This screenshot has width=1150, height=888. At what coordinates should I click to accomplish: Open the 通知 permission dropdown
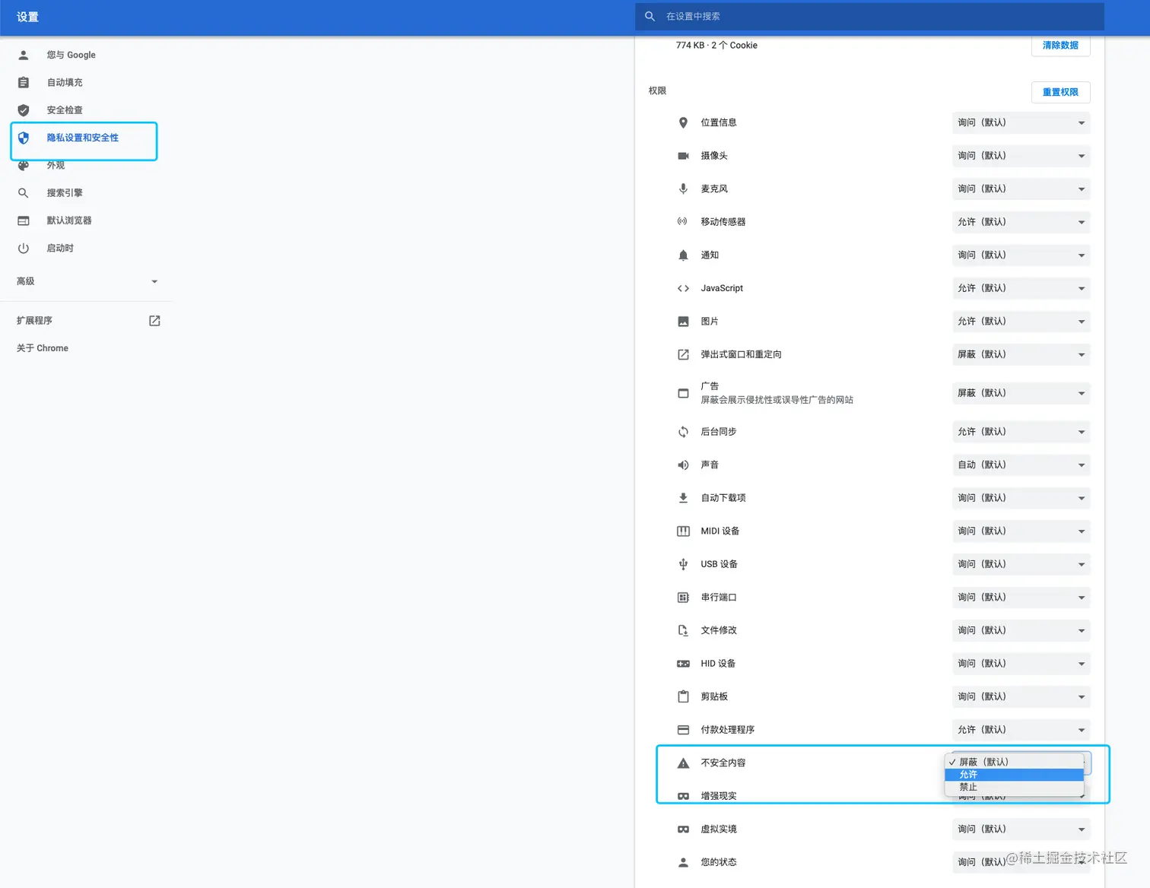tap(1021, 255)
